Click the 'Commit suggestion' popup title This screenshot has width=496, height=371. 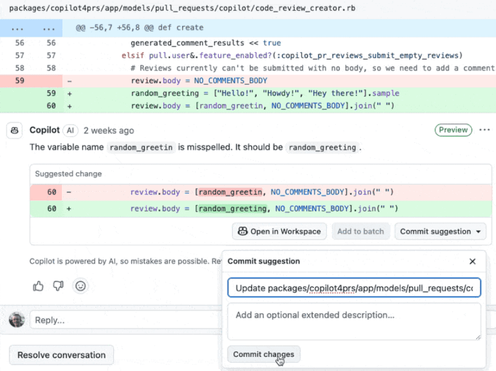[264, 261]
